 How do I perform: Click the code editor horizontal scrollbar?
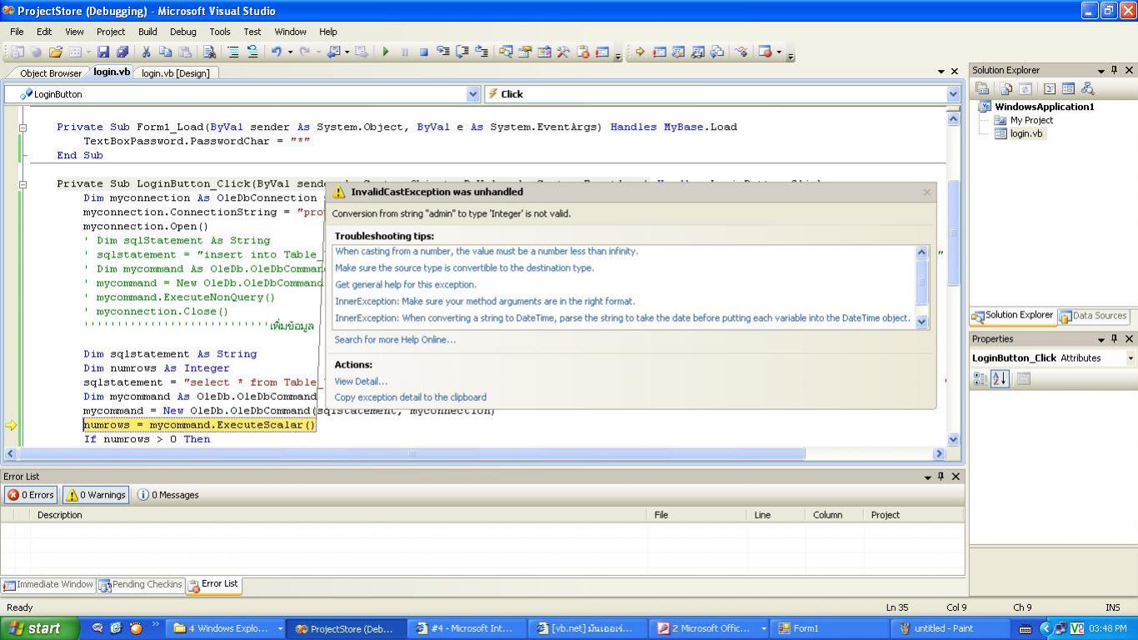[x=412, y=454]
